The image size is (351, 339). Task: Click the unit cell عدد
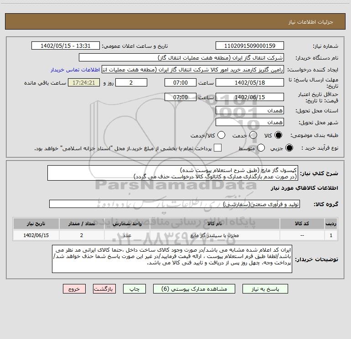coord(127,235)
